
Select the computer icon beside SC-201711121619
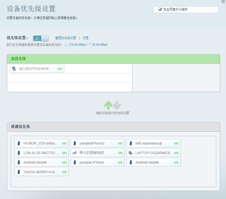pos(14,68)
